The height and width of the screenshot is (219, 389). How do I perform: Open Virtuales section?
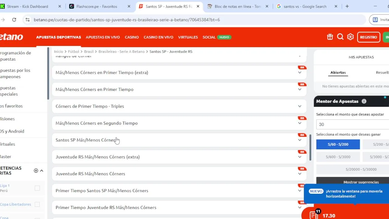pyautogui.click(x=188, y=37)
